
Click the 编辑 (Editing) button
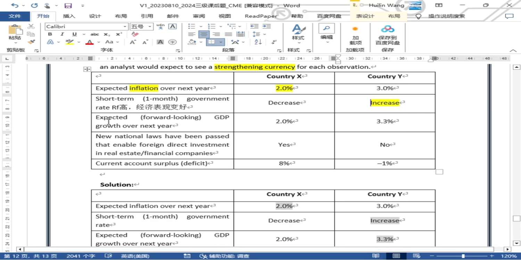tap(326, 33)
